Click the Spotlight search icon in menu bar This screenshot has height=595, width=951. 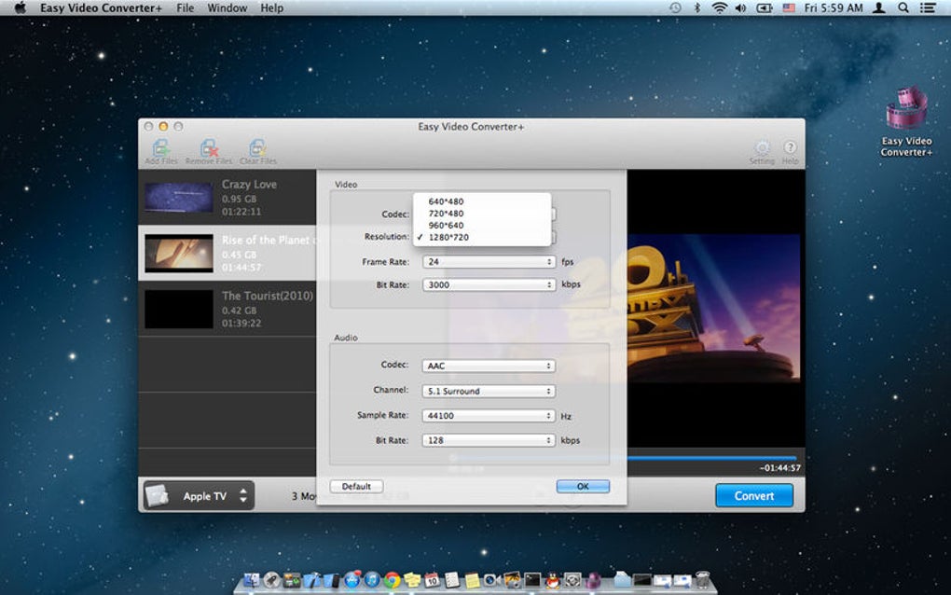click(x=903, y=8)
